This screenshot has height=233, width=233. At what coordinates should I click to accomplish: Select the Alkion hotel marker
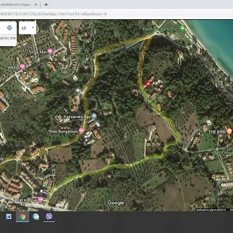coord(22,66)
